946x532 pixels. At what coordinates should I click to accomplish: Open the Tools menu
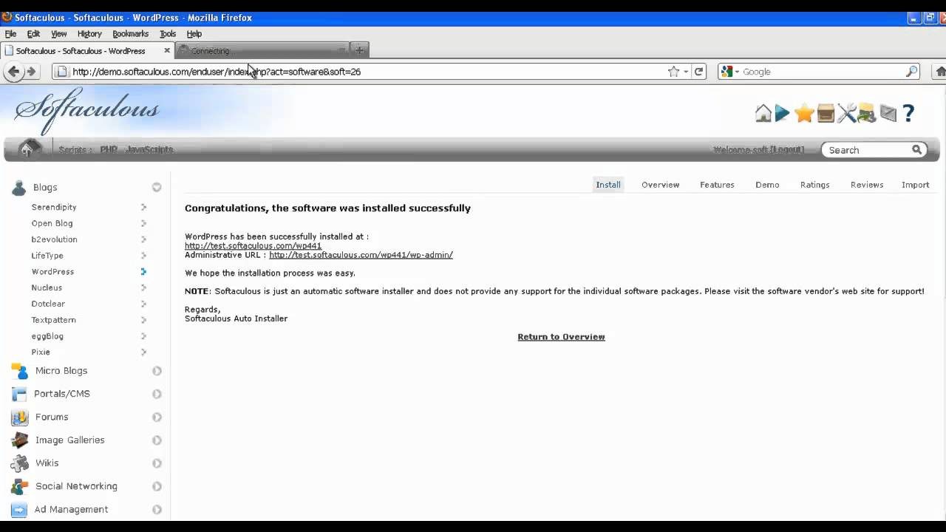pos(168,34)
